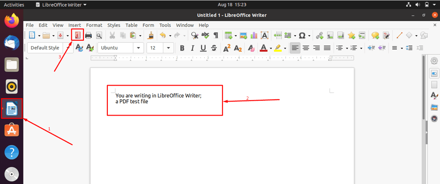
Task: Insert a chart
Action: click(x=254, y=35)
